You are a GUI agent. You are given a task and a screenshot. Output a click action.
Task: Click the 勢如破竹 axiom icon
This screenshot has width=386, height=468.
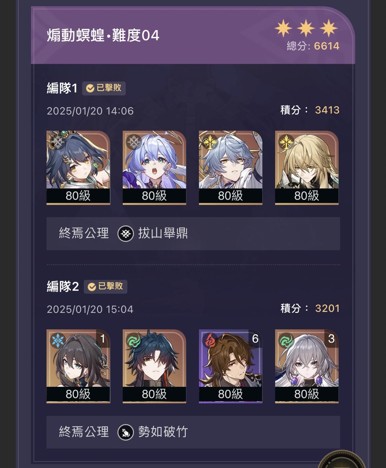click(126, 432)
